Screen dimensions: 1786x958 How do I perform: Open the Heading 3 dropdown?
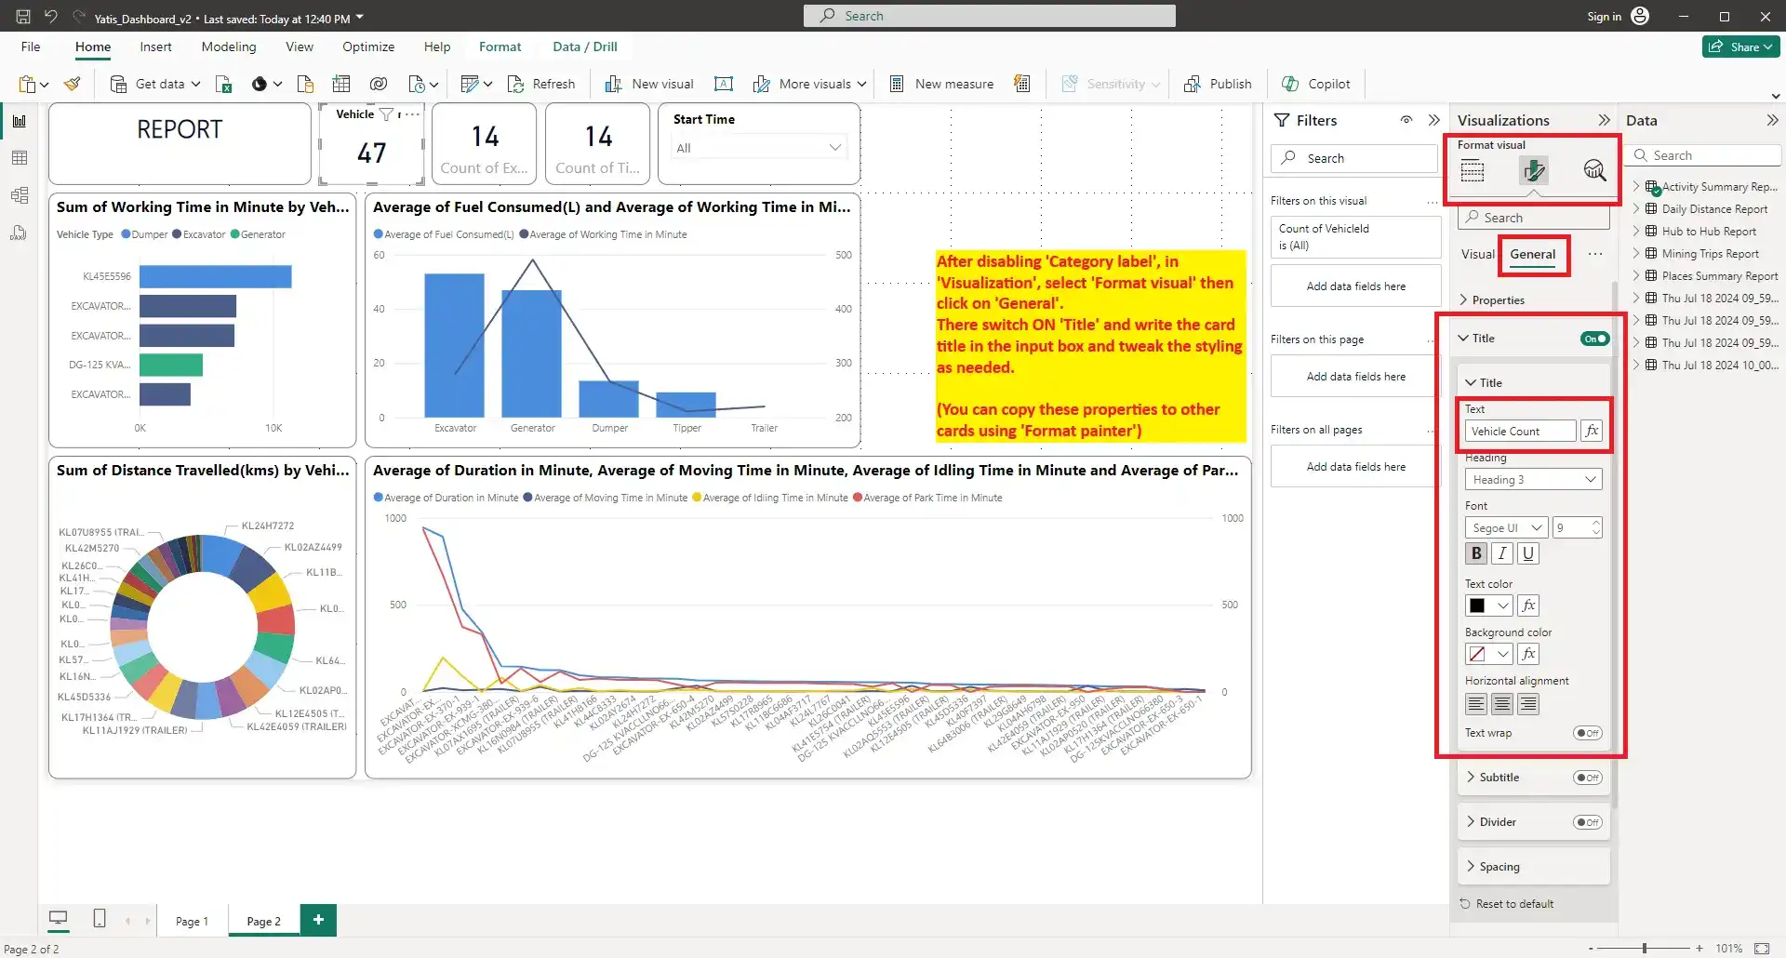click(1532, 479)
